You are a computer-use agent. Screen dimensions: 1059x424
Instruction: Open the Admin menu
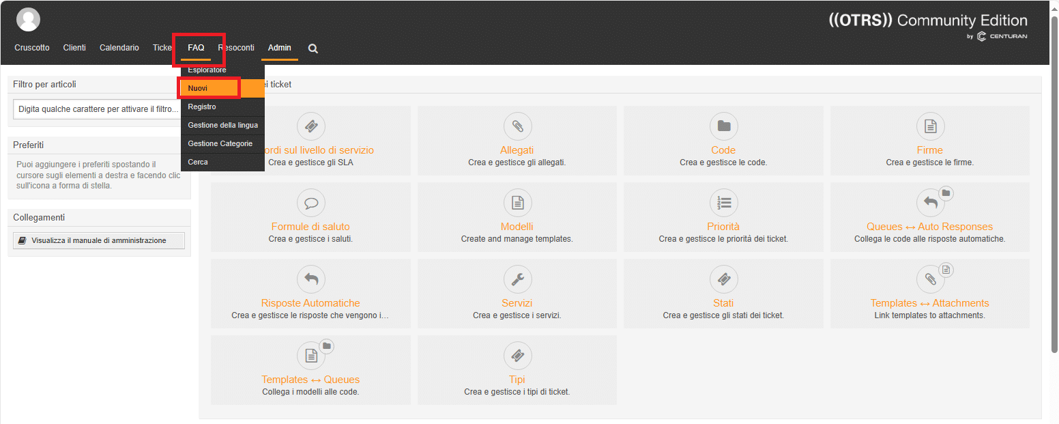(280, 48)
